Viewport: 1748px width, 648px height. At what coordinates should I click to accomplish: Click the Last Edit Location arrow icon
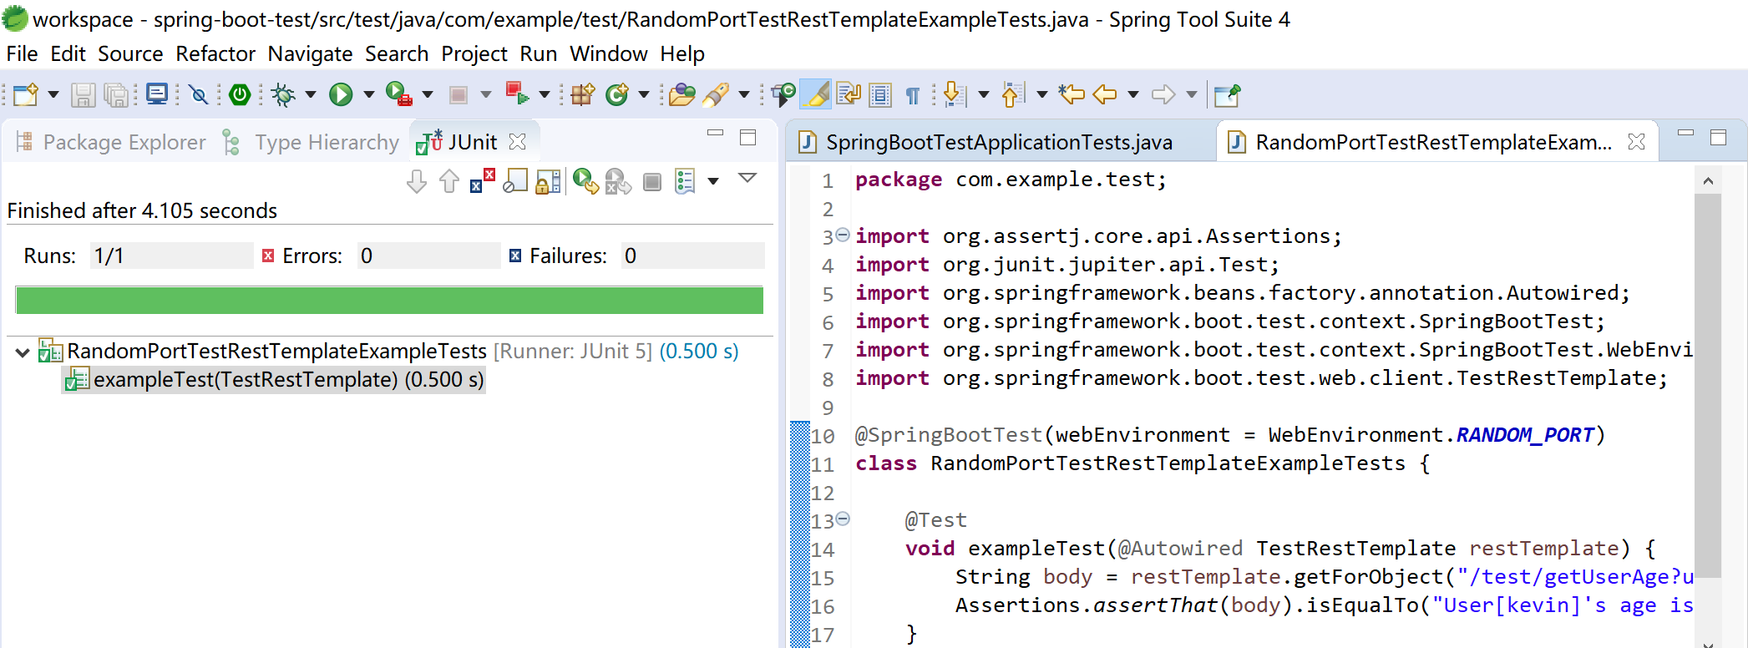(1071, 94)
